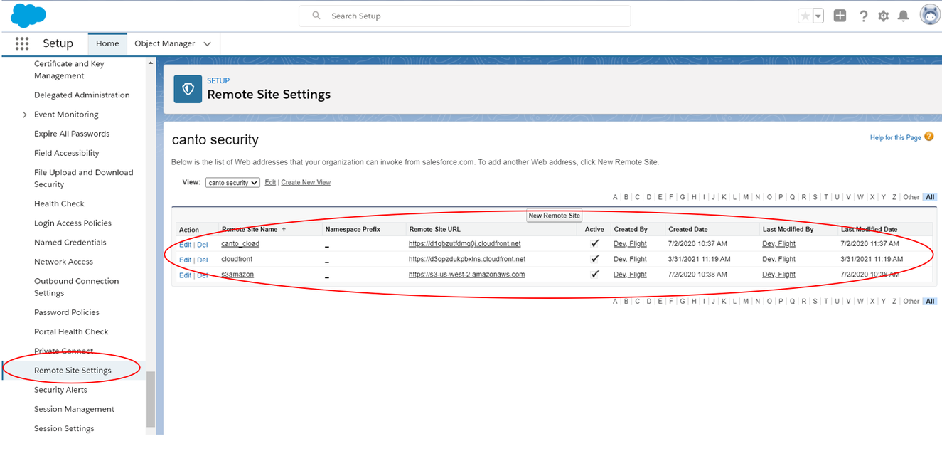Image resolution: width=942 pixels, height=451 pixels.
Task: Sort by the Created Date column header
Action: click(x=687, y=230)
